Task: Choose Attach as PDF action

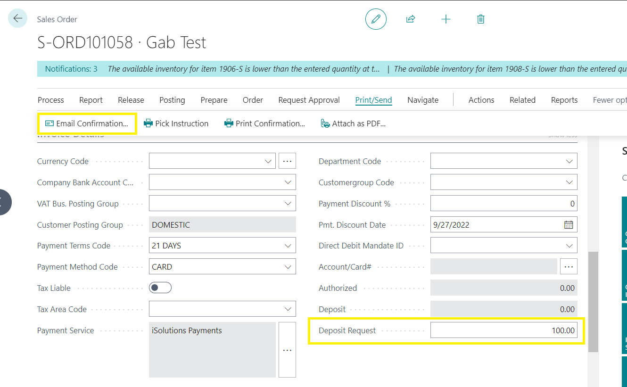Action: click(x=353, y=124)
